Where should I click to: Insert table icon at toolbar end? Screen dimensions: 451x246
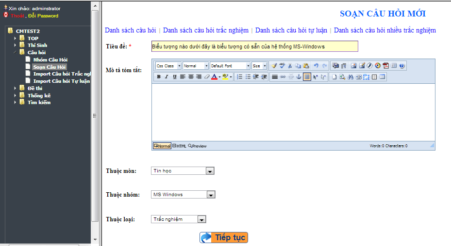pos(382,77)
